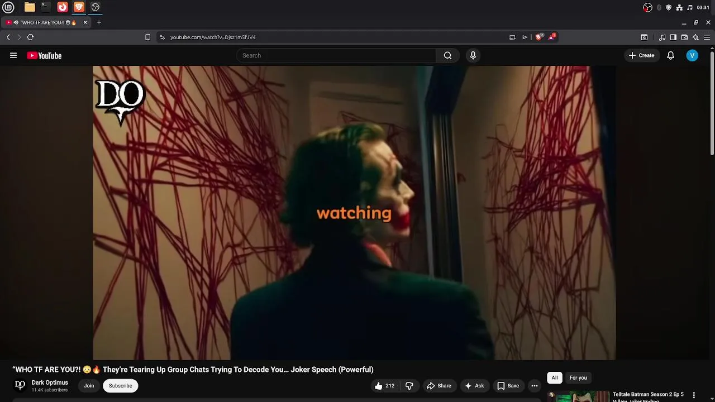This screenshot has width=715, height=402.
Task: Open the Brave browser panel icon
Action: pyautogui.click(x=79, y=7)
